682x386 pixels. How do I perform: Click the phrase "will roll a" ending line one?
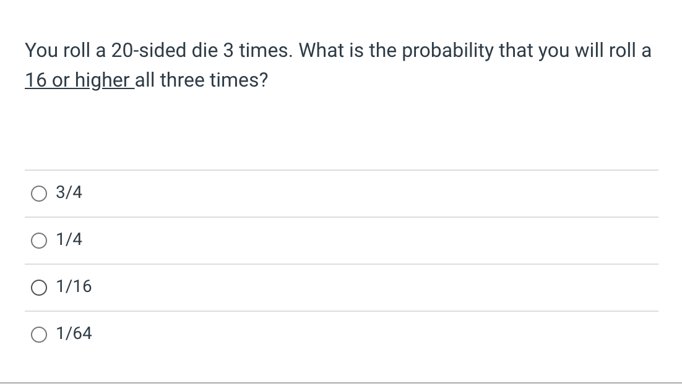click(x=613, y=51)
